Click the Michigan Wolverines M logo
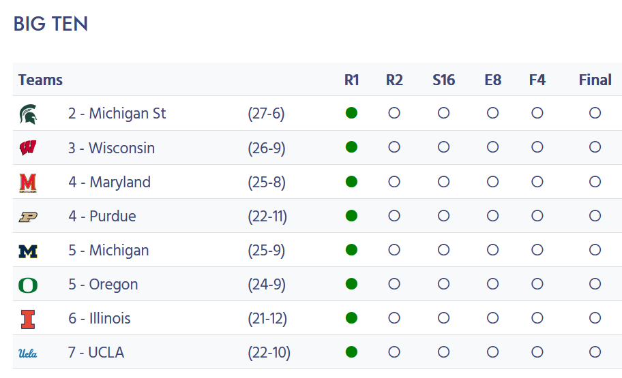 (28, 251)
